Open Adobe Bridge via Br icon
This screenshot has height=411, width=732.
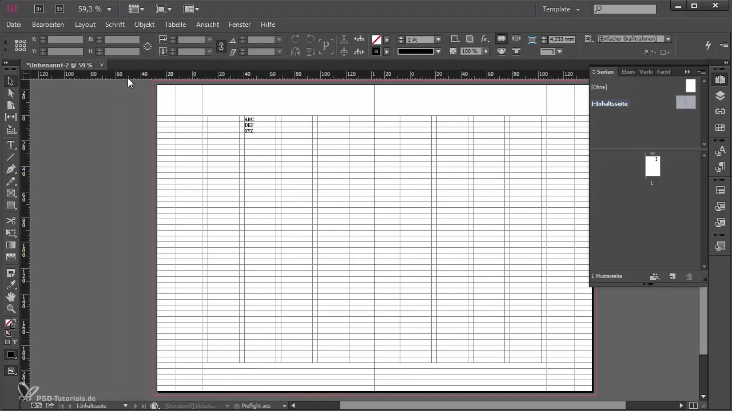(x=39, y=9)
